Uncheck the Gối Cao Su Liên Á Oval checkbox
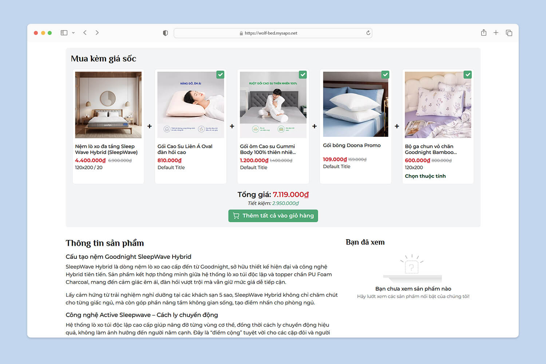This screenshot has height=364, width=546. click(220, 75)
